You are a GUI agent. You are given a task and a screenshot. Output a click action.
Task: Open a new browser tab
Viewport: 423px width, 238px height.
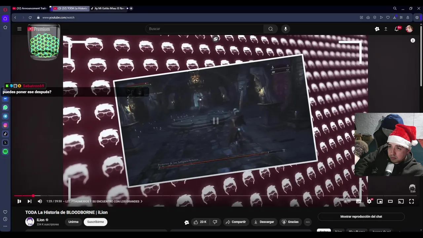click(131, 8)
